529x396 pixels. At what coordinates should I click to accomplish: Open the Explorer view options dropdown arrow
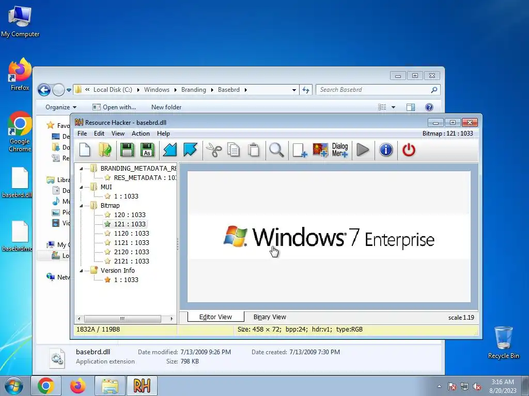tap(393, 107)
